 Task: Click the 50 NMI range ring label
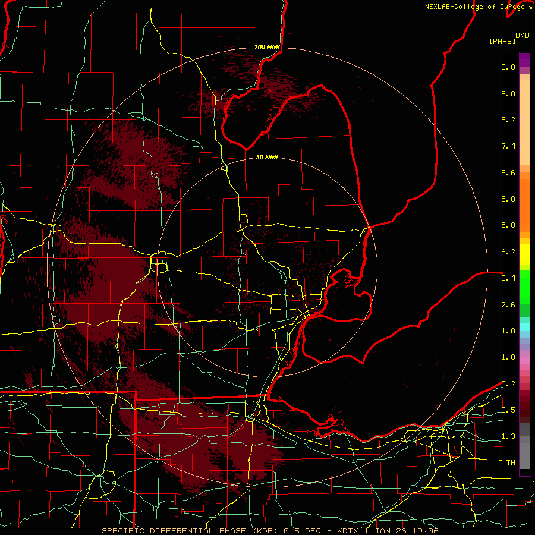point(267,157)
